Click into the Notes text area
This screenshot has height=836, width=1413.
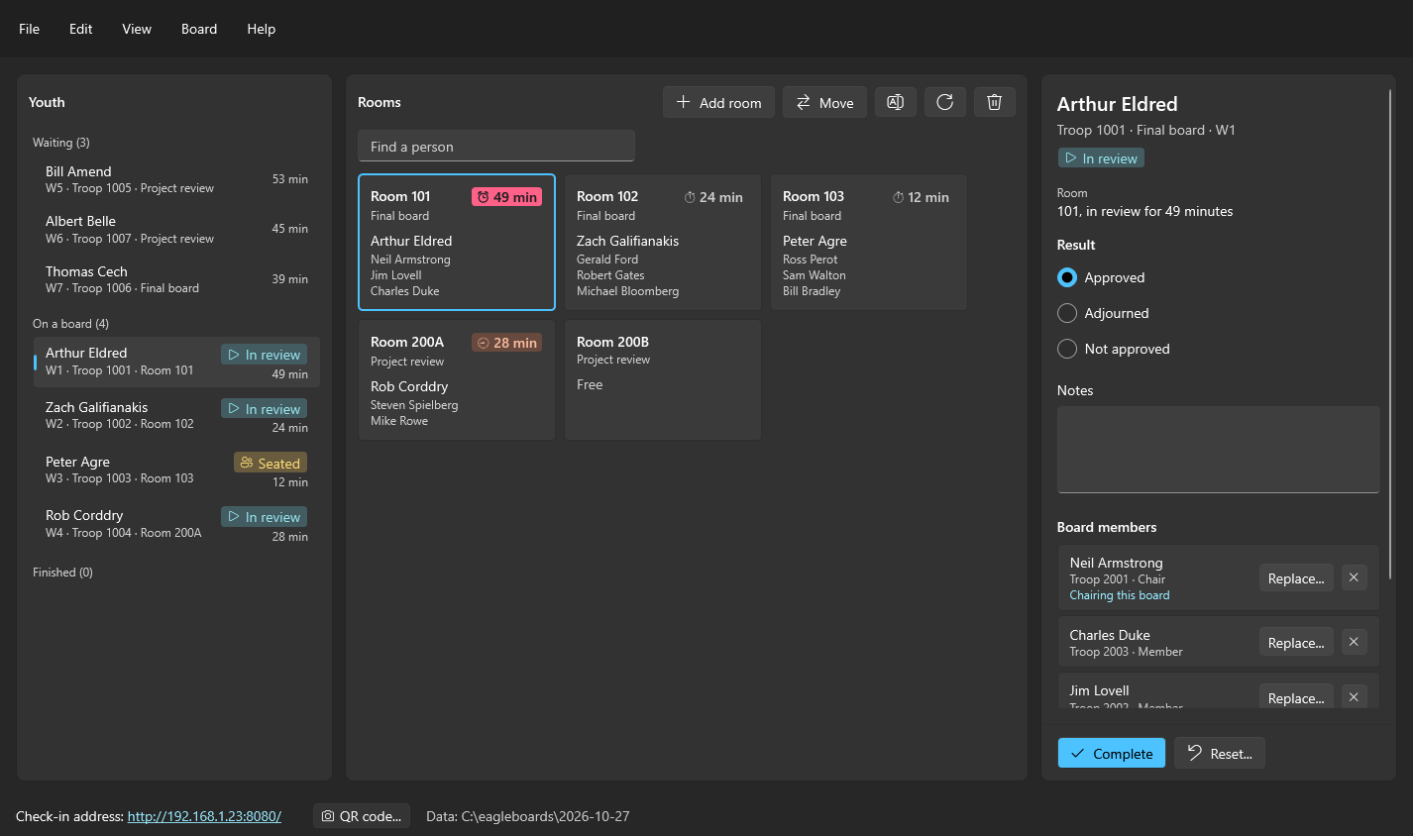coord(1219,449)
